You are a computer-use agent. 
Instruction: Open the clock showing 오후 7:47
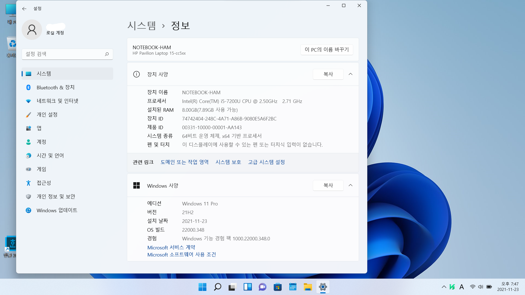[x=508, y=287]
